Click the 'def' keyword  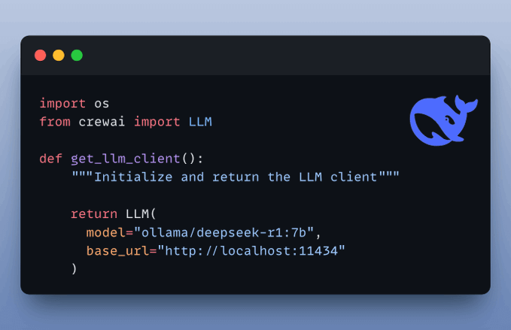51,159
